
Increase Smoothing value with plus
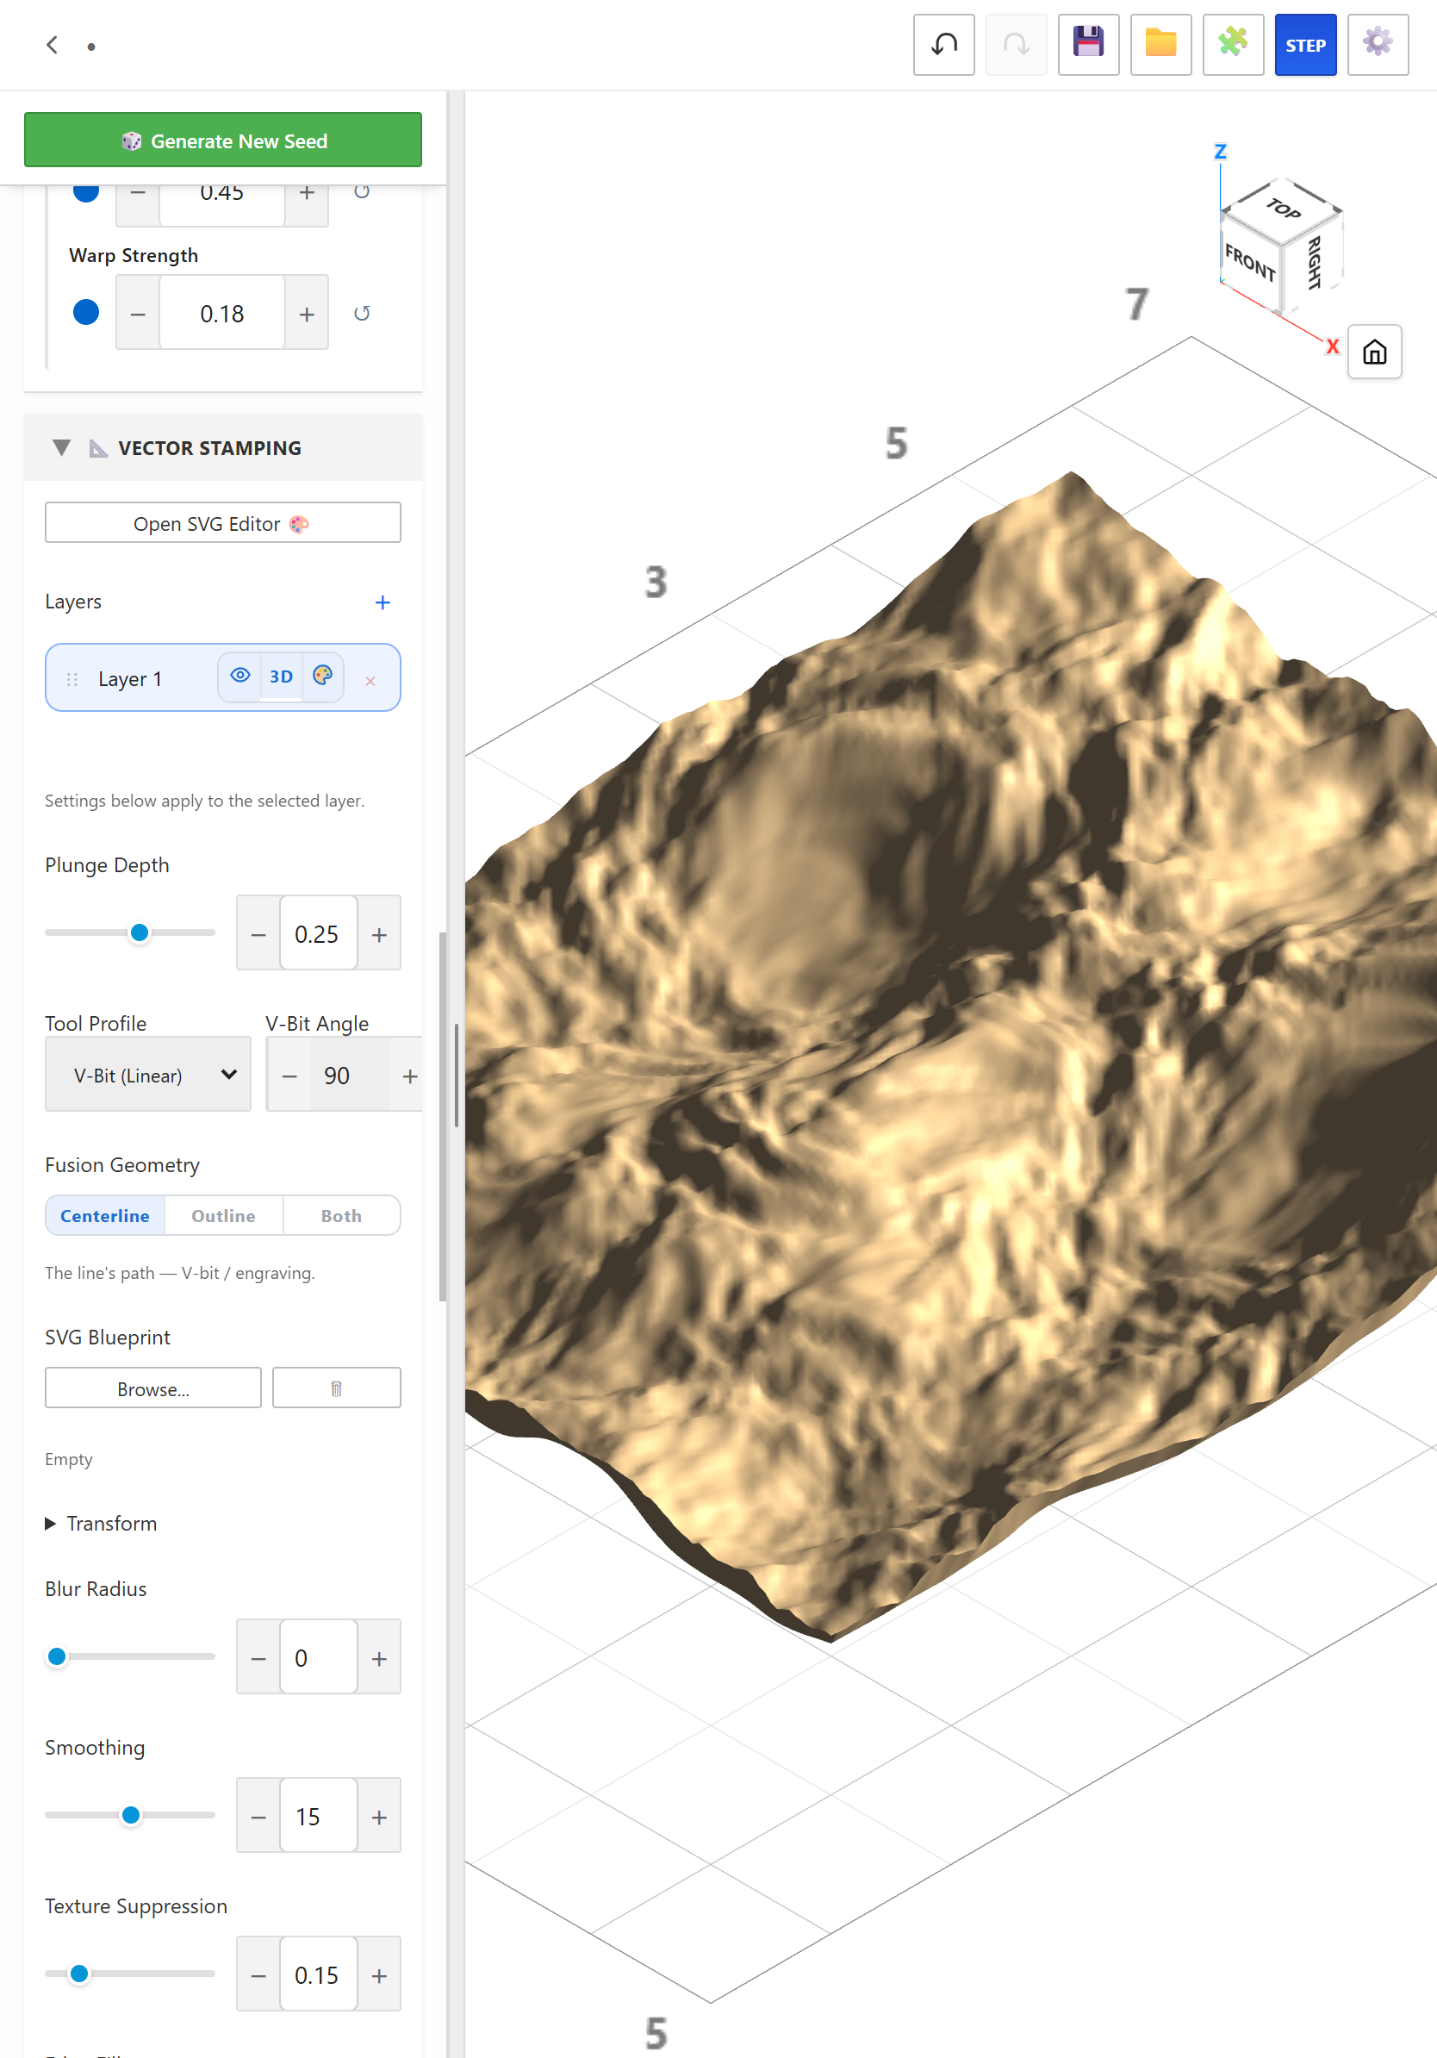click(379, 1817)
